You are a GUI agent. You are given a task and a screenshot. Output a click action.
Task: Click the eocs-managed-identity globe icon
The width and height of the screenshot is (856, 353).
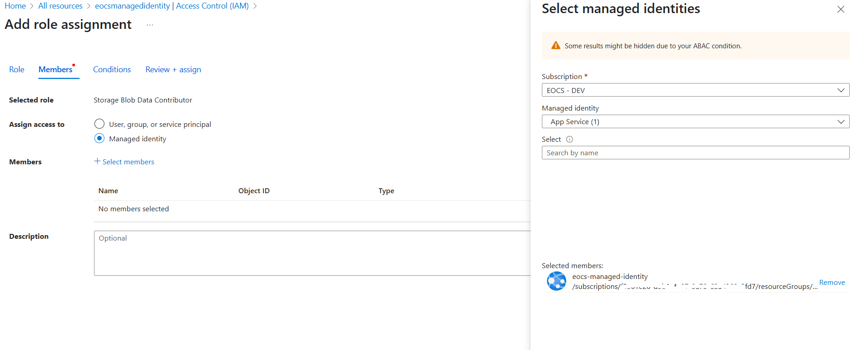click(x=556, y=281)
